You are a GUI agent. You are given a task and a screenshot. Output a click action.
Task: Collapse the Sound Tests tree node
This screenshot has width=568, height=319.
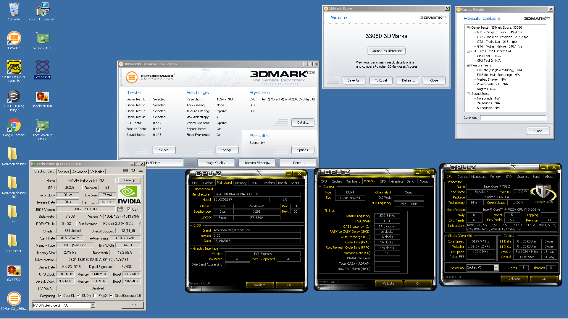[468, 94]
